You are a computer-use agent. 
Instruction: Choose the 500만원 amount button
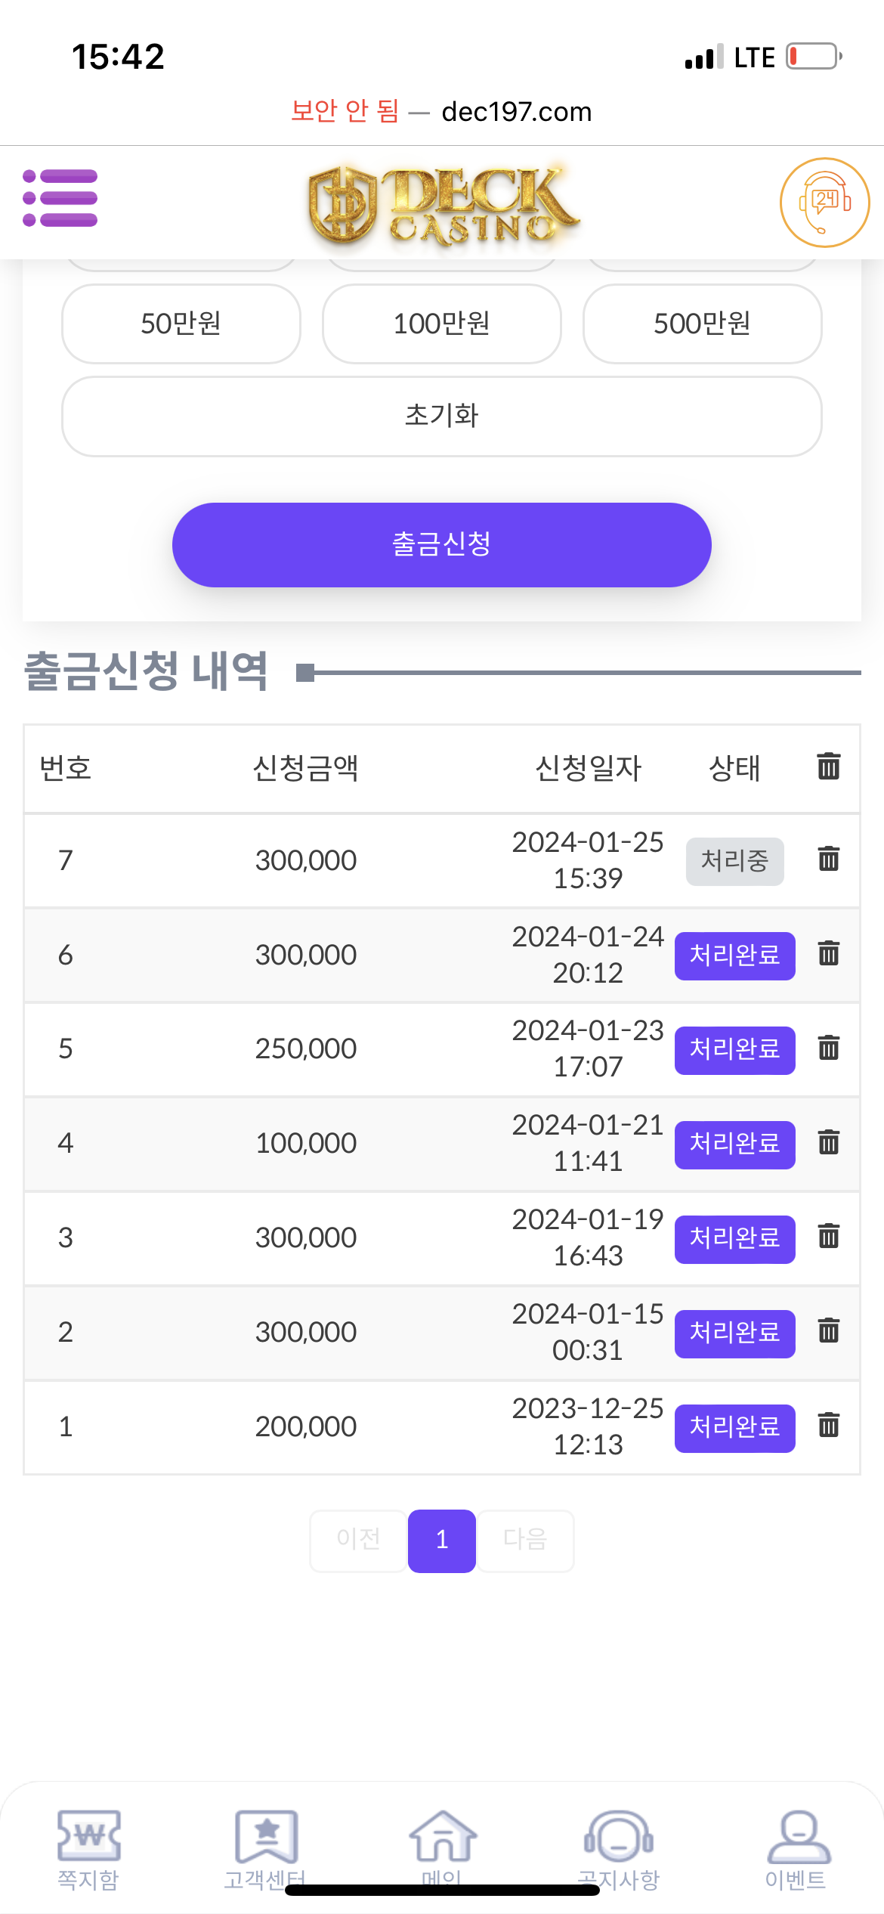tap(702, 324)
